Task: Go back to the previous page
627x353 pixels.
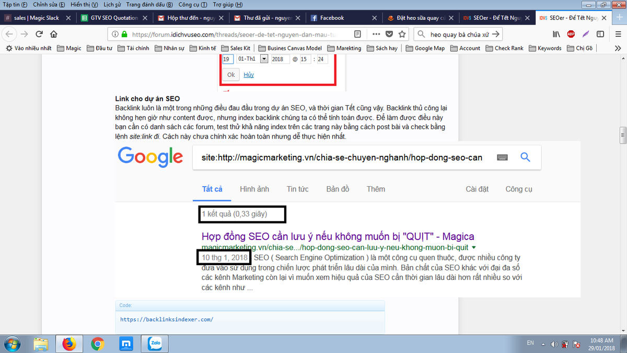Action: point(10,34)
